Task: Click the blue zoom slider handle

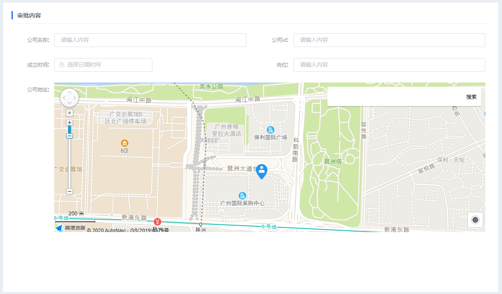Action: pyautogui.click(x=70, y=136)
